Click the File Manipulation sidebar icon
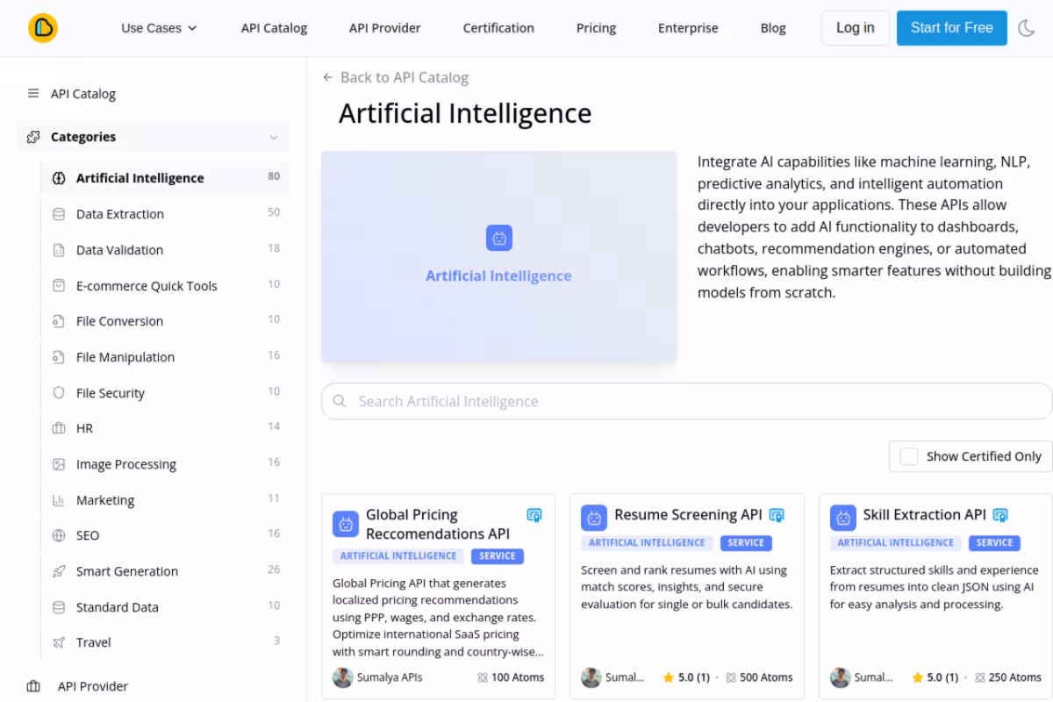Screen dimensions: 1053x702 click(x=59, y=357)
